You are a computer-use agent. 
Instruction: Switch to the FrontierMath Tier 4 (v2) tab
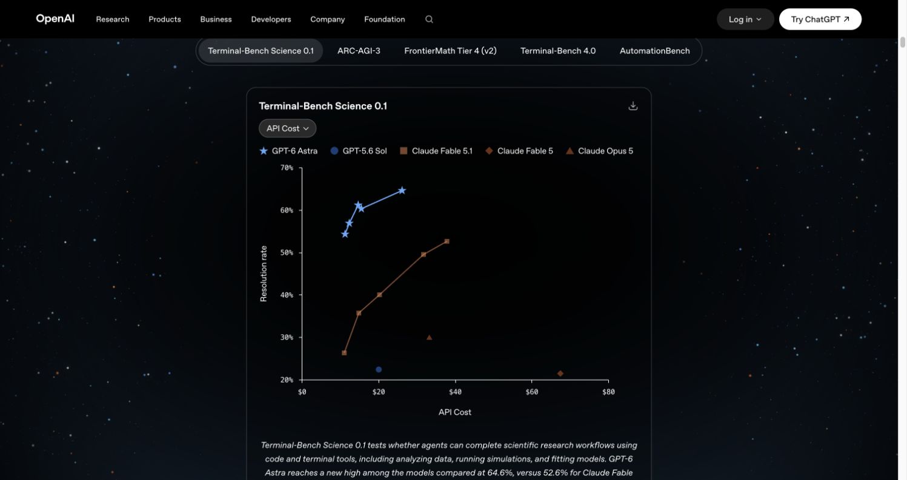click(x=450, y=51)
